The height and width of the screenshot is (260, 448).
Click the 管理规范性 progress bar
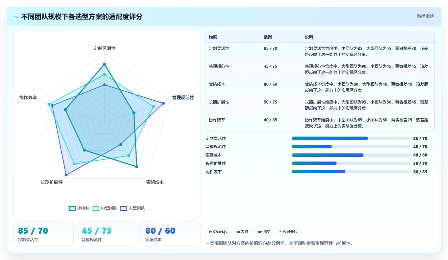tap(351, 147)
